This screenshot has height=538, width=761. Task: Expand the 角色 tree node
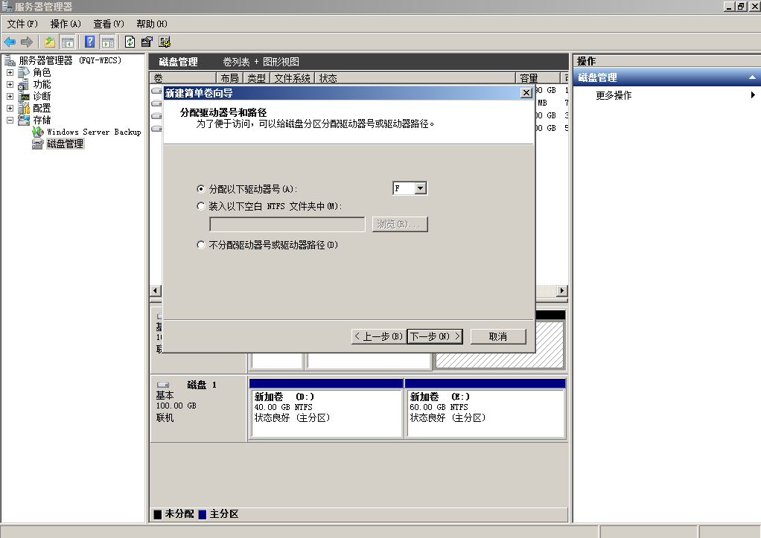coord(10,72)
